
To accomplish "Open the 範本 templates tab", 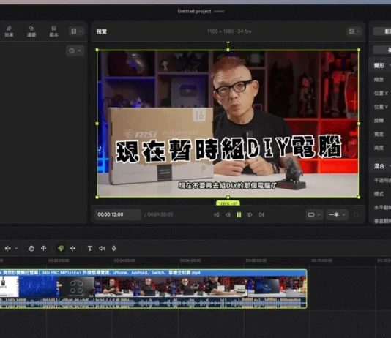I will [53, 31].
